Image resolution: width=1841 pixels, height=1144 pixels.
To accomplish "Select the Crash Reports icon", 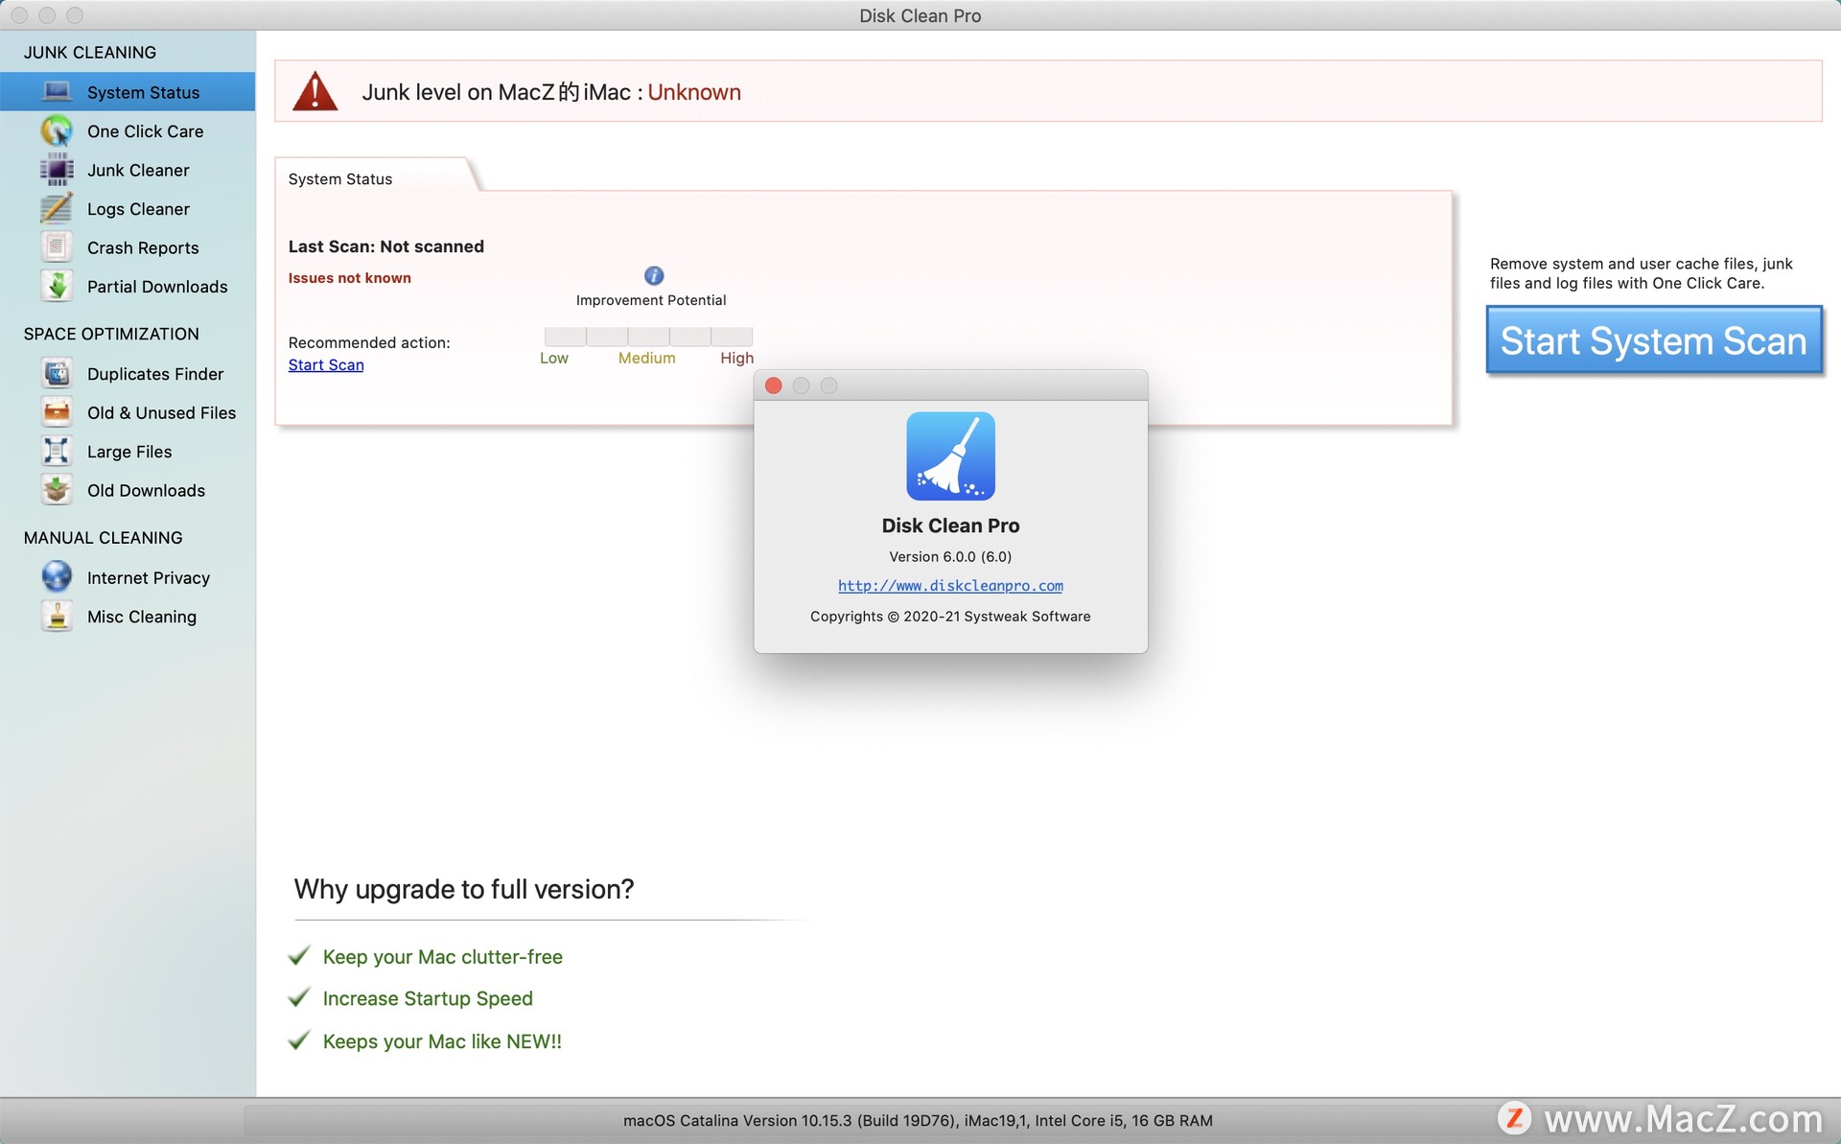I will [x=58, y=246].
